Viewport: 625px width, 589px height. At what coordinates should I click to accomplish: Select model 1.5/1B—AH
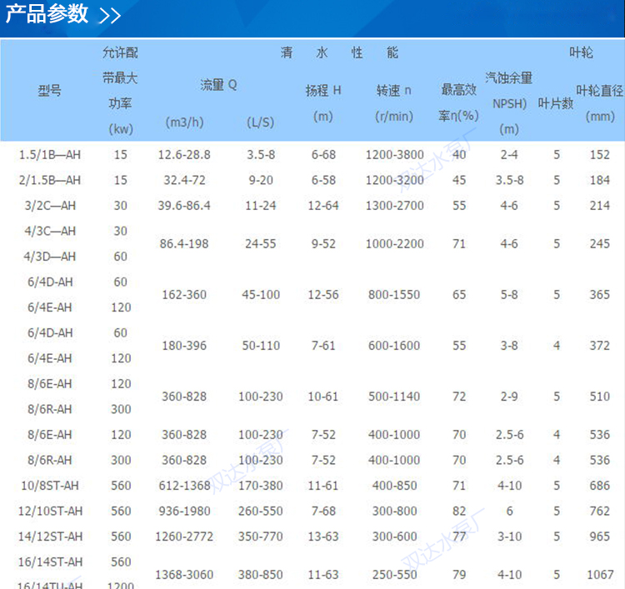[x=50, y=155]
